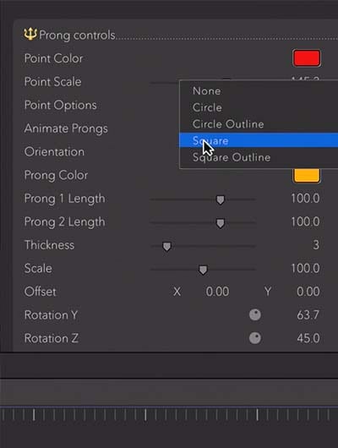Click the Offset Y value field

tap(308, 292)
